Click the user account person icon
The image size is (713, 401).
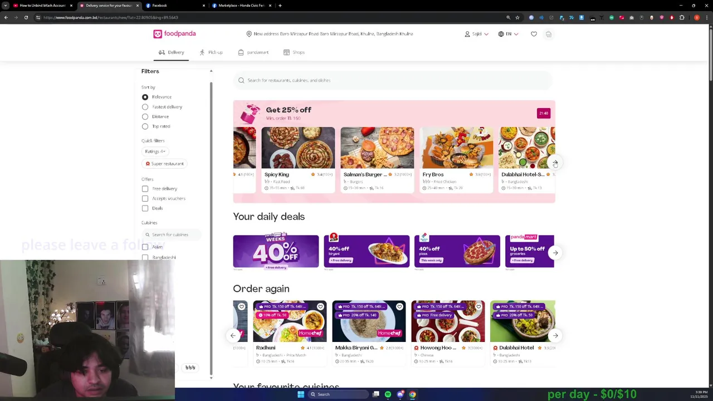[467, 34]
